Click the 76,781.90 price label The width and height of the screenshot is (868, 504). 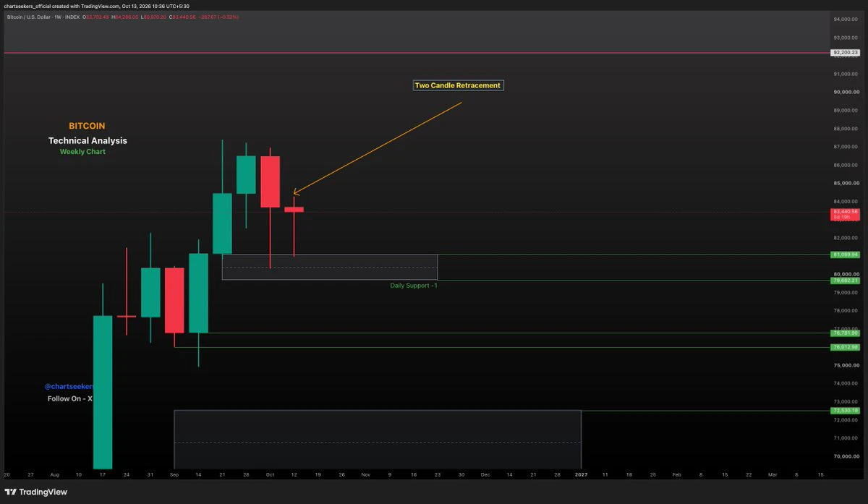845,333
